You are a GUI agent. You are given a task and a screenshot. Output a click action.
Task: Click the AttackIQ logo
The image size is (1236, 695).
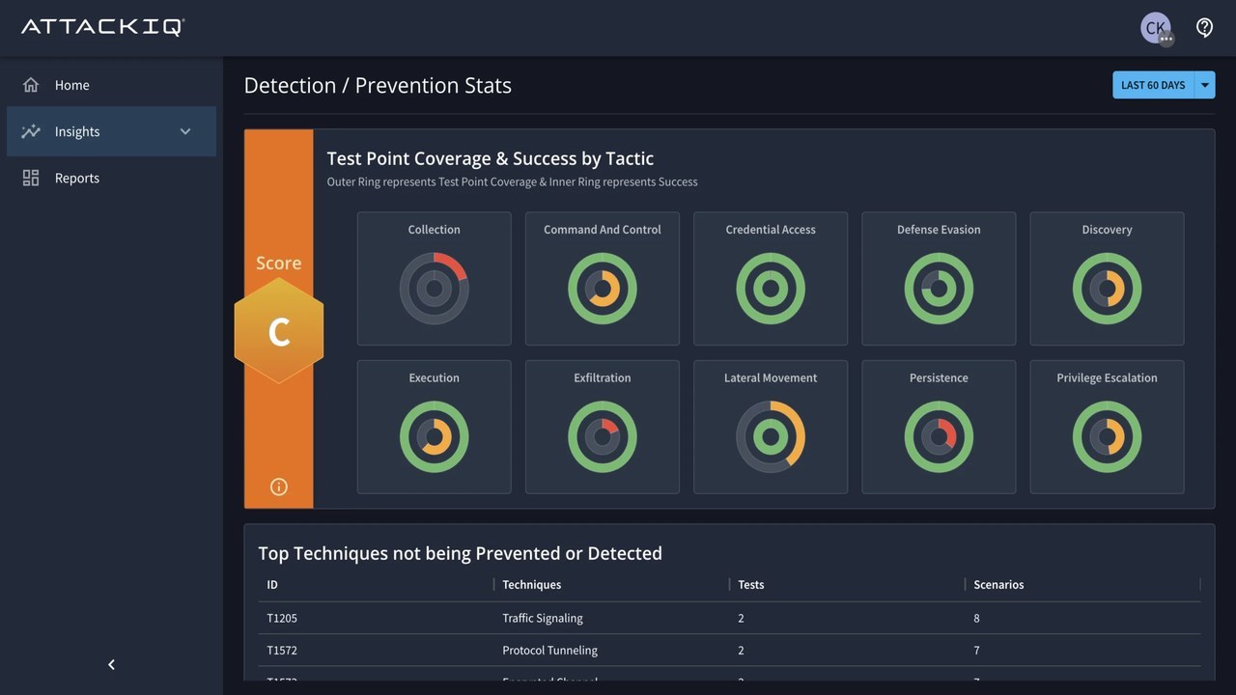click(103, 27)
